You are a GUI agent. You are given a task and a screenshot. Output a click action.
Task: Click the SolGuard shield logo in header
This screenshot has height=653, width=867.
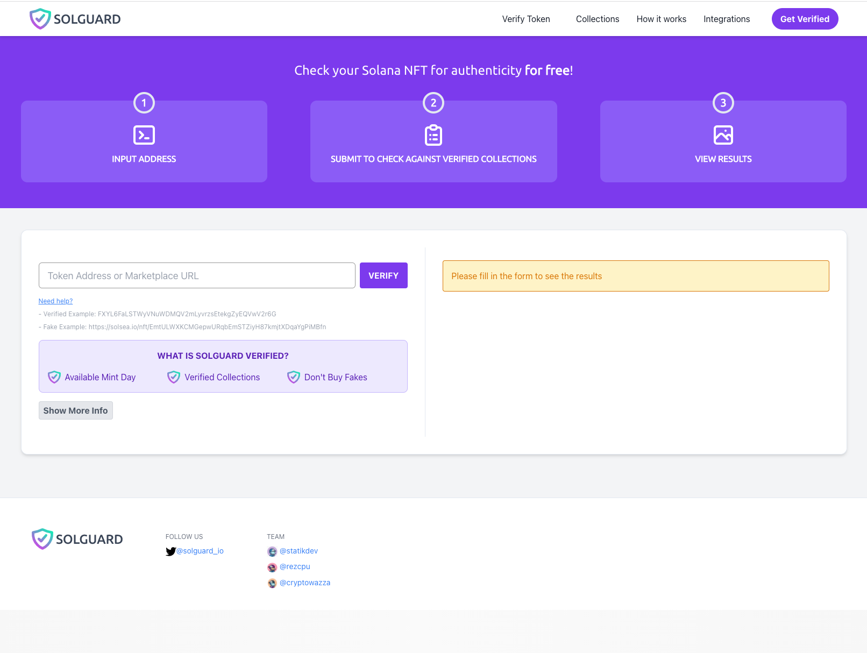[40, 19]
